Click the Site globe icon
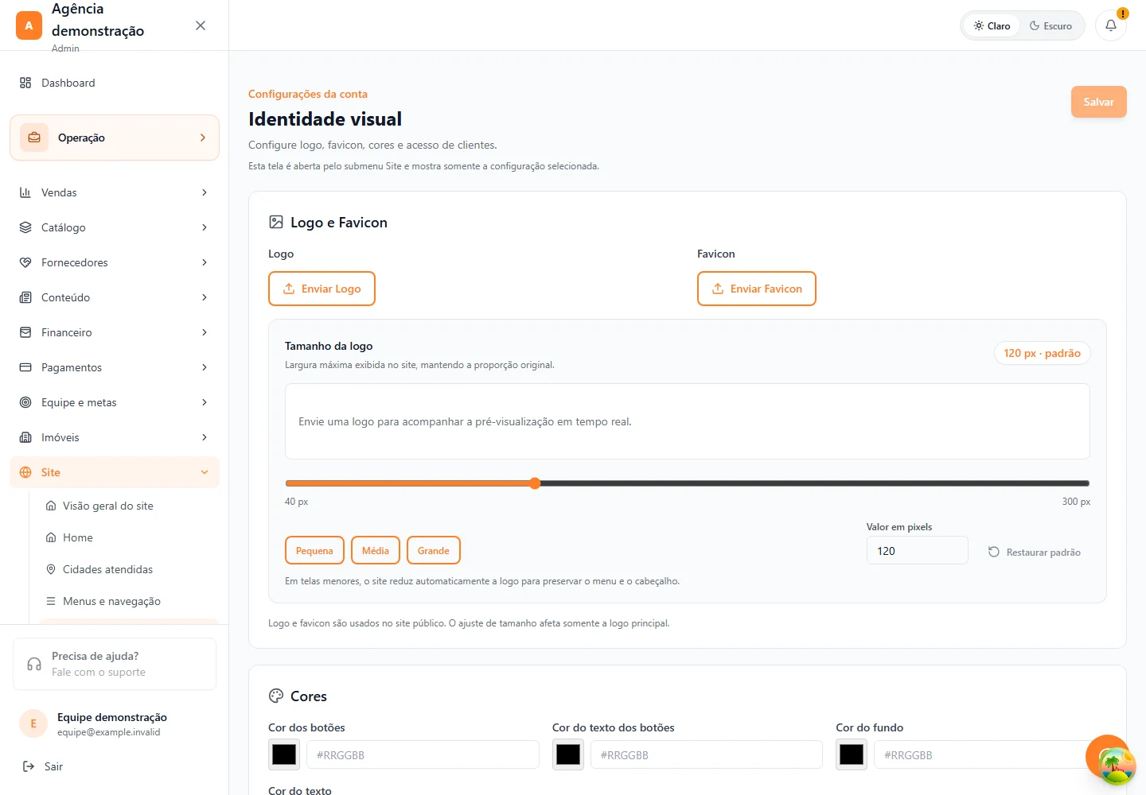Screen dimensions: 1146x795 pos(25,472)
